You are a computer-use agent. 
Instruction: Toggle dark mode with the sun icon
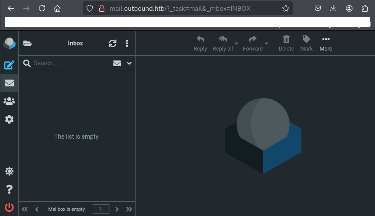point(9,172)
